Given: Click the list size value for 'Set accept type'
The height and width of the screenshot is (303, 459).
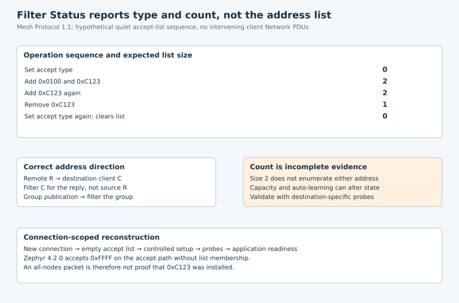Looking at the screenshot, I should (385, 70).
